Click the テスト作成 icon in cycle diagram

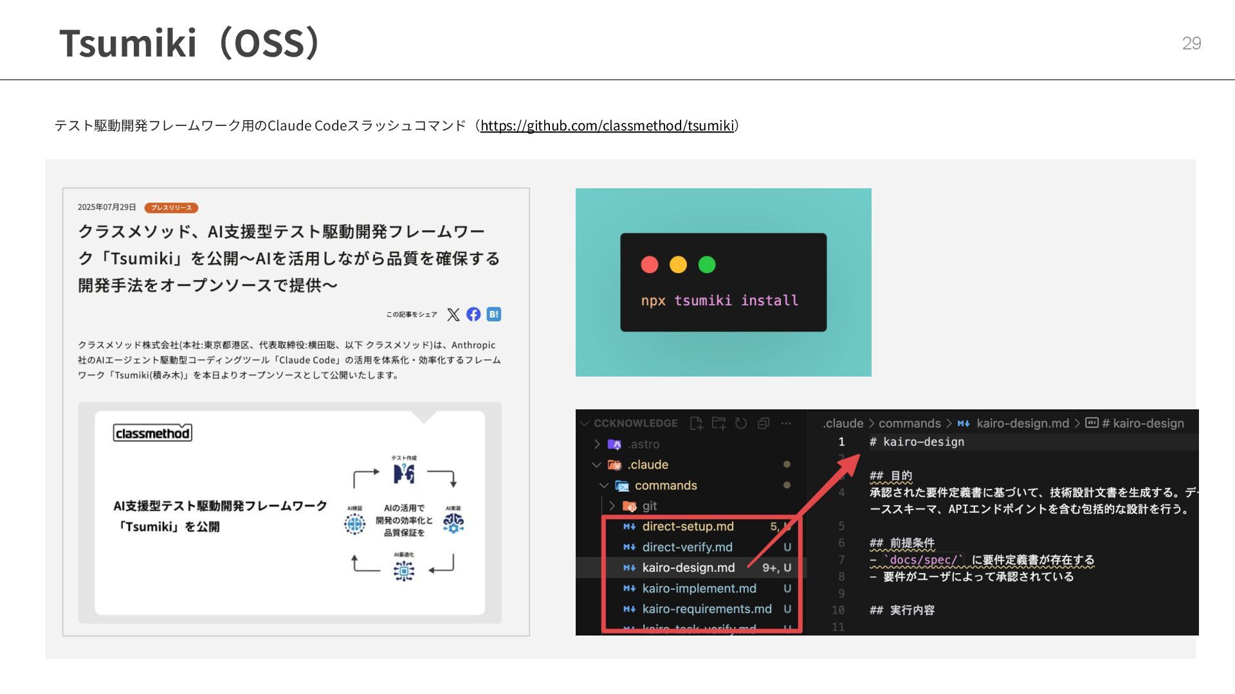tap(404, 474)
